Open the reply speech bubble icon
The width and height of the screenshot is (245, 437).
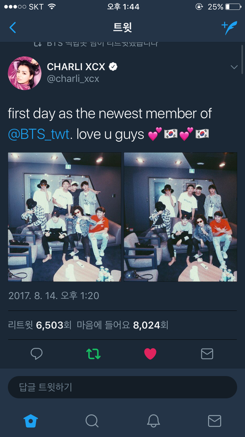click(36, 354)
